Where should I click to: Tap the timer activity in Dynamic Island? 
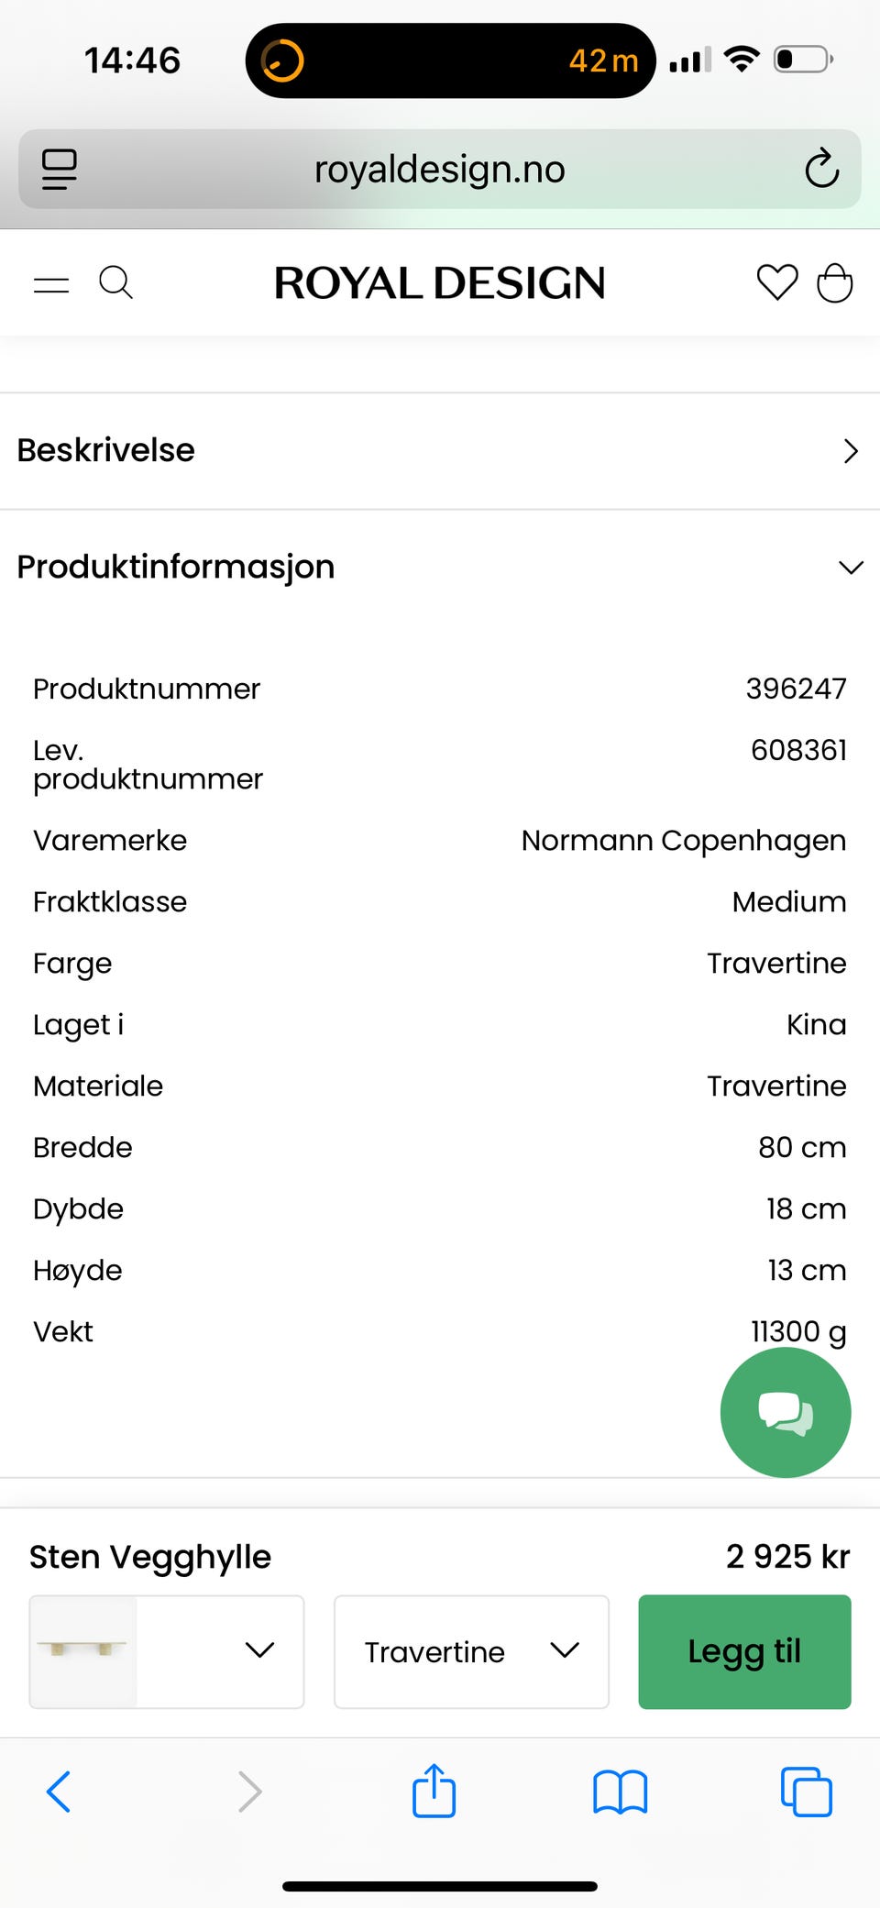click(x=450, y=61)
